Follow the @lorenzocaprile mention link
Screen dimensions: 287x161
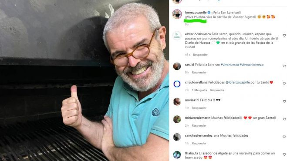click(237, 82)
